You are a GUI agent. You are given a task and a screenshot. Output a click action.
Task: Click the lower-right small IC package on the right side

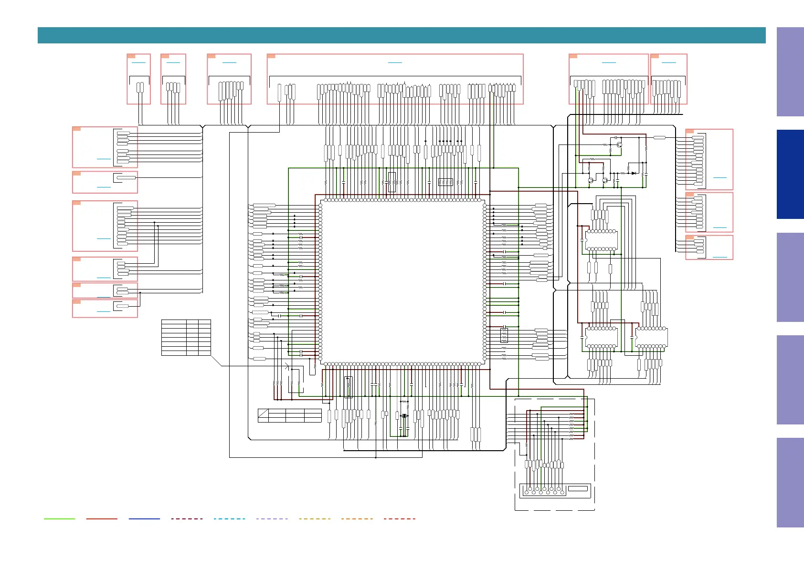tap(651, 337)
